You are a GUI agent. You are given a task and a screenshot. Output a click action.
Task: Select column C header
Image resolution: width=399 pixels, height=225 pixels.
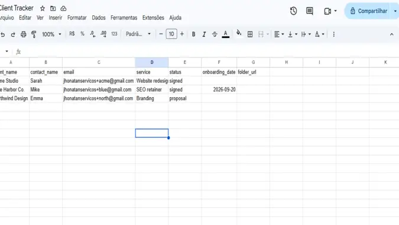pos(99,62)
